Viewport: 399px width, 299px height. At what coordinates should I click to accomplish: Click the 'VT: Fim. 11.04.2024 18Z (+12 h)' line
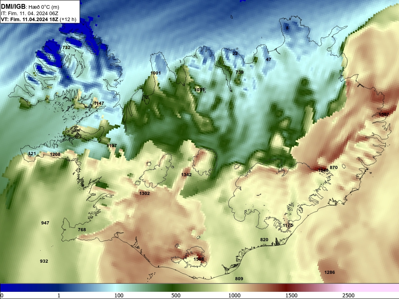pos(39,19)
